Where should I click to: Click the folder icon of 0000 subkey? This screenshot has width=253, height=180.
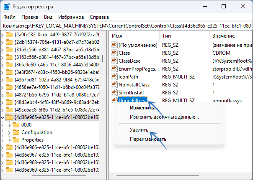(16, 125)
